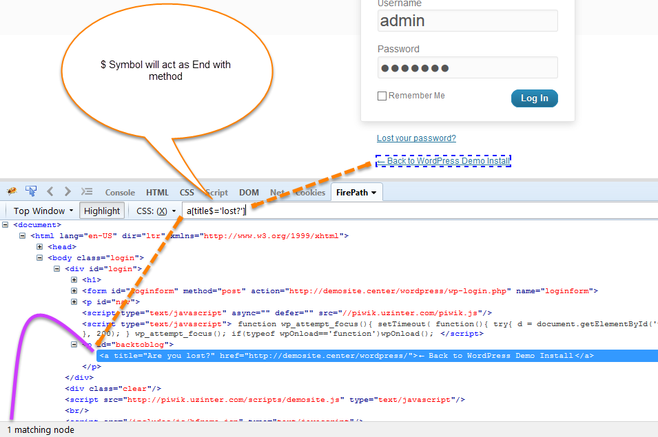Click the forward navigation arrow in Firebug
Image resolution: width=658 pixels, height=437 pixels.
[x=66, y=191]
